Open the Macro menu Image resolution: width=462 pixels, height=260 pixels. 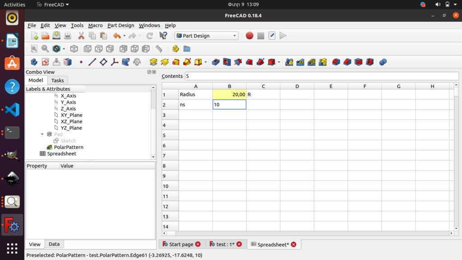coord(95,25)
